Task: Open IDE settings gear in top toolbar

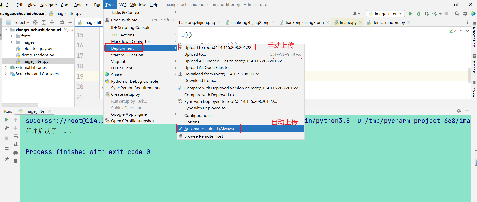Action: tap(465, 14)
